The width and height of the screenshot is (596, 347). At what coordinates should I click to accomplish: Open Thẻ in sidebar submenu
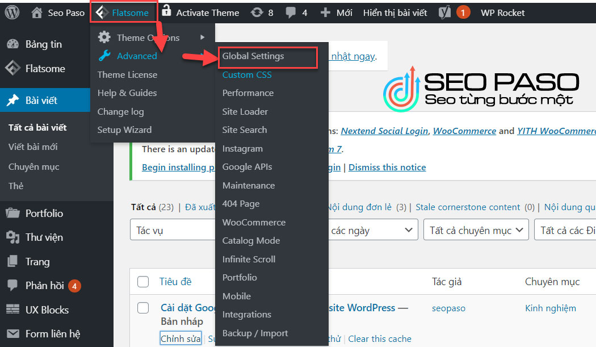(16, 186)
